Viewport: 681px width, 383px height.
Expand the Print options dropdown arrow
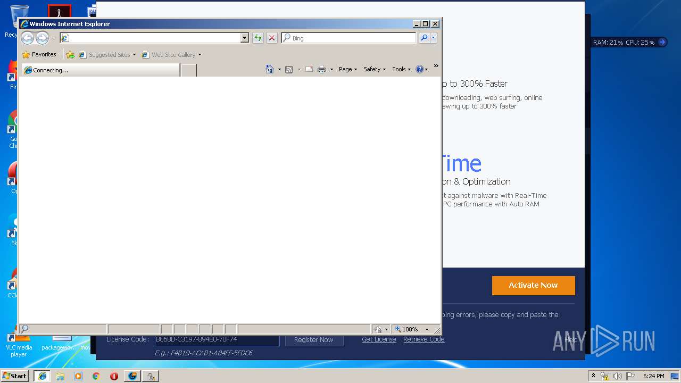point(331,69)
